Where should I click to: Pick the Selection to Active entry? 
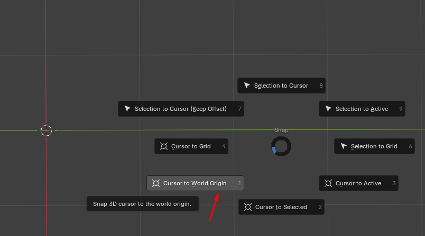(362, 109)
